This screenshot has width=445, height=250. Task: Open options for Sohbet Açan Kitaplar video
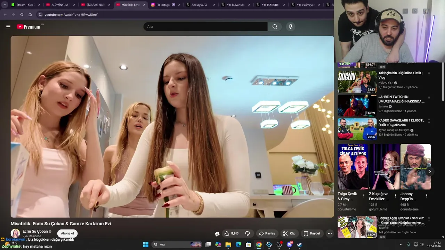click(429, 219)
